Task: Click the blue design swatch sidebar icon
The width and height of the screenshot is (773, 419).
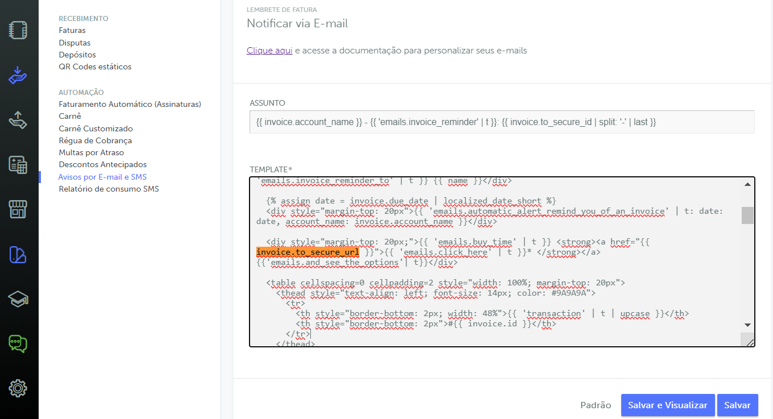Action: 18,255
